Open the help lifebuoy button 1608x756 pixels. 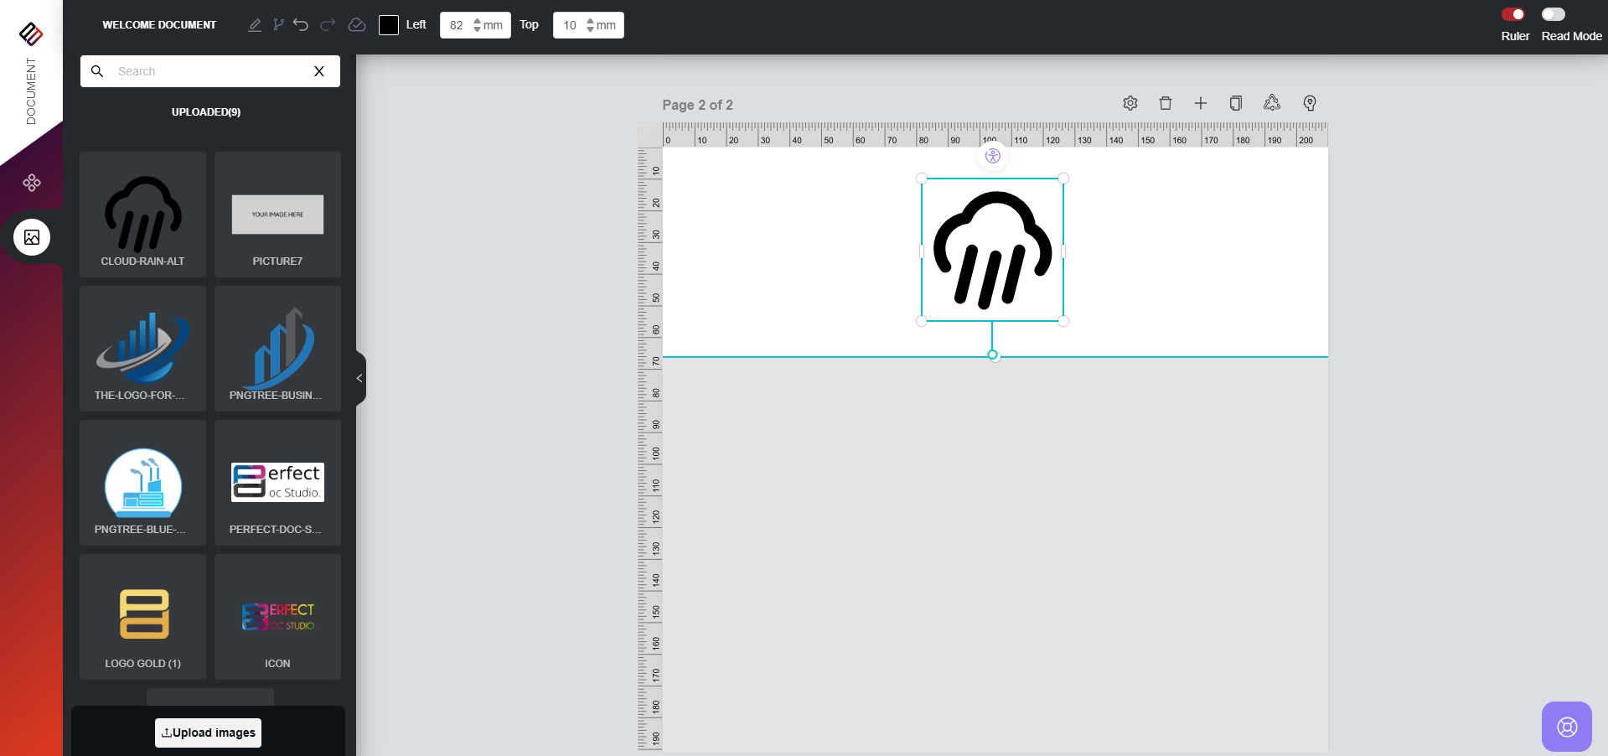[x=1566, y=726]
